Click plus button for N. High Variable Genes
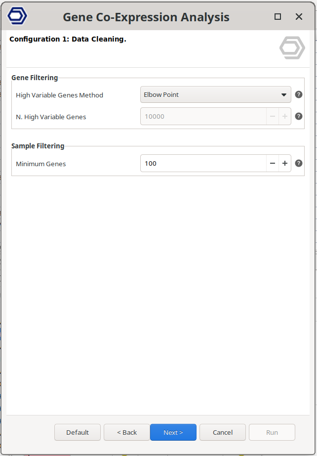317x456 pixels. coord(285,117)
